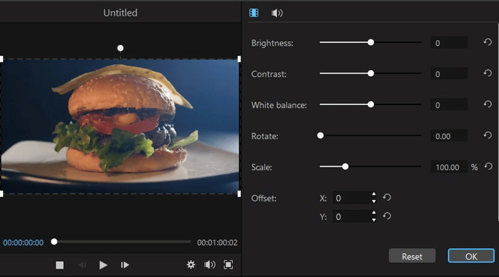This screenshot has height=277, width=499.
Task: Open the audio settings tab icon
Action: coord(277,13)
